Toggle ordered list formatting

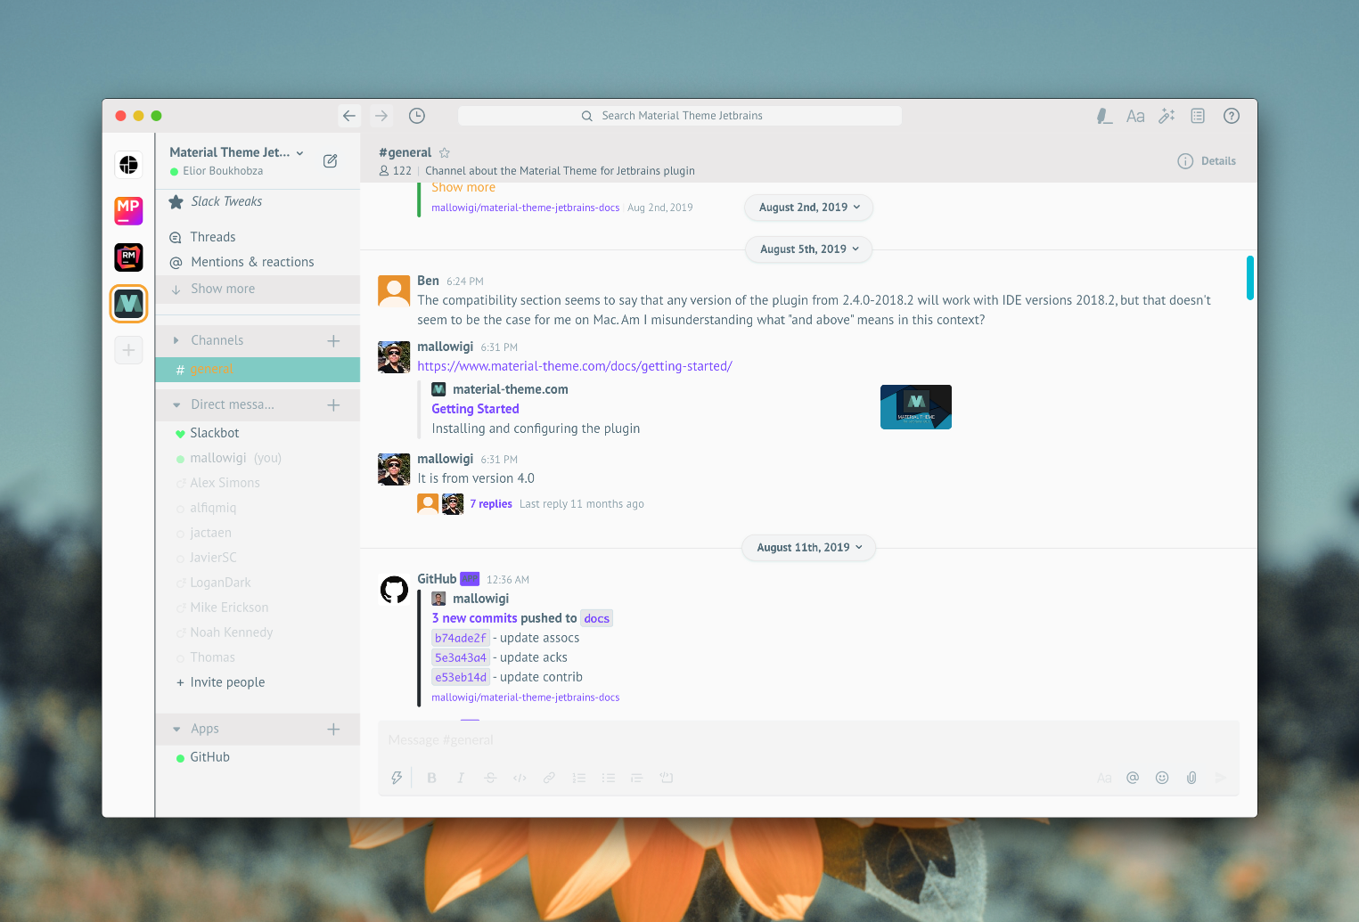tap(578, 778)
